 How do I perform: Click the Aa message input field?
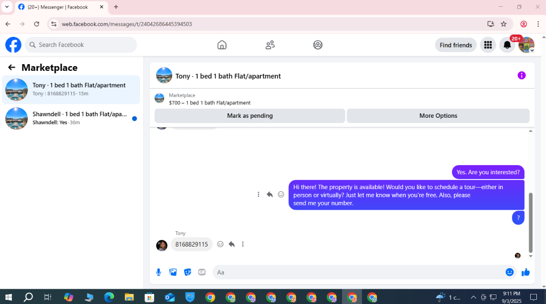click(x=359, y=272)
